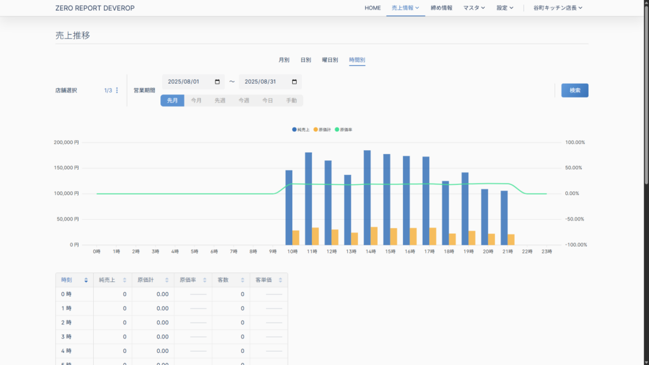Screen dimensions: 649x365
Task: Sort table by 純売上 column sort icon
Action: tap(124, 280)
